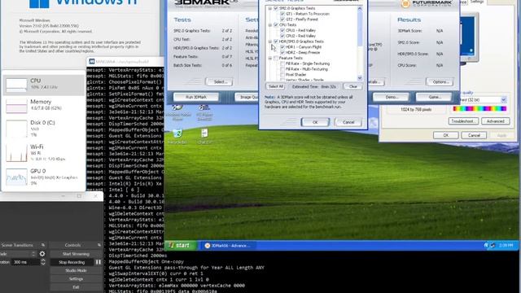
Task: Check Fill Rate - Multi-Texturing
Action: [282, 69]
